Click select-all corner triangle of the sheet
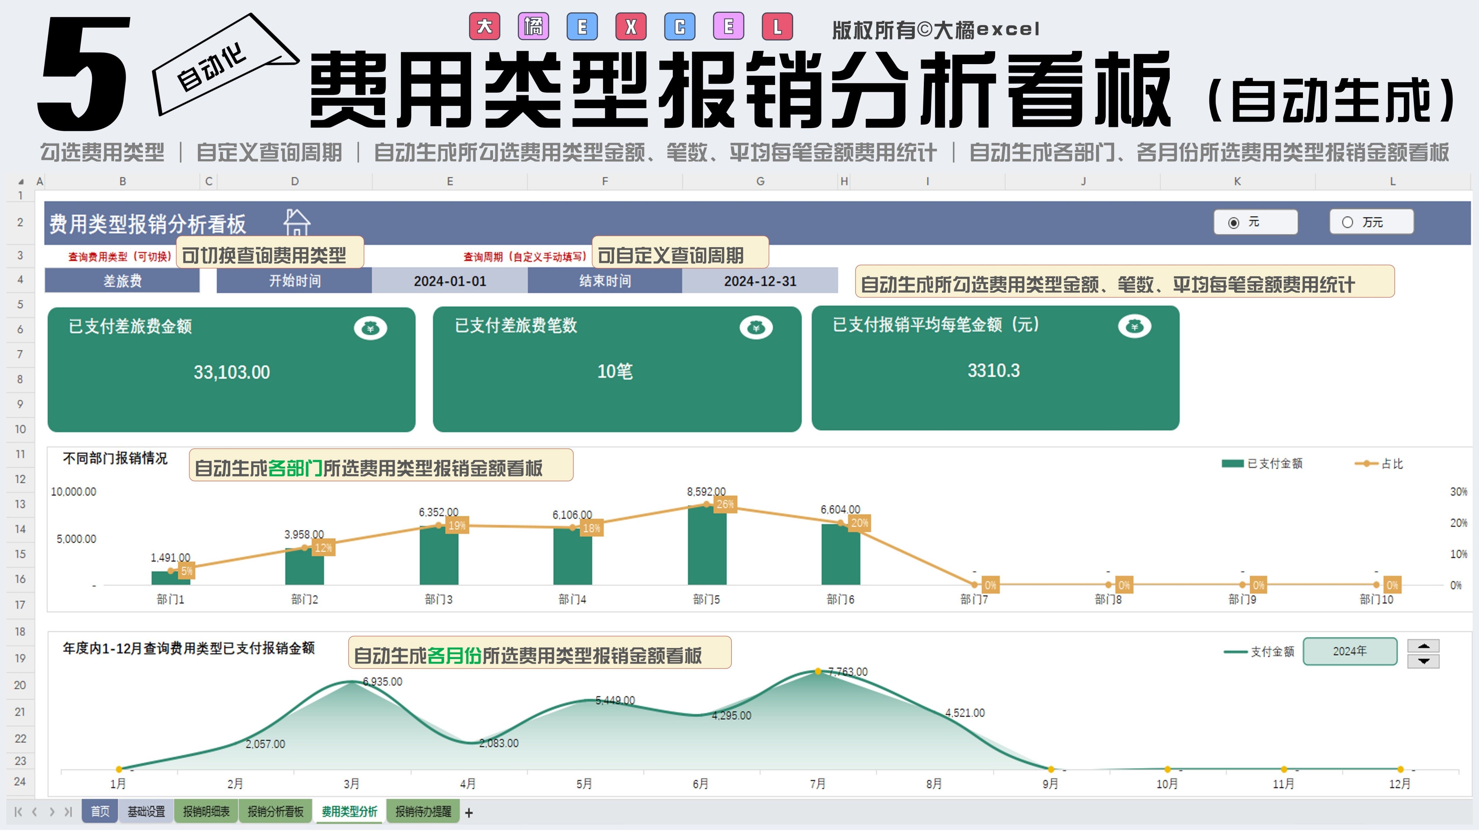The width and height of the screenshot is (1479, 831). [21, 182]
